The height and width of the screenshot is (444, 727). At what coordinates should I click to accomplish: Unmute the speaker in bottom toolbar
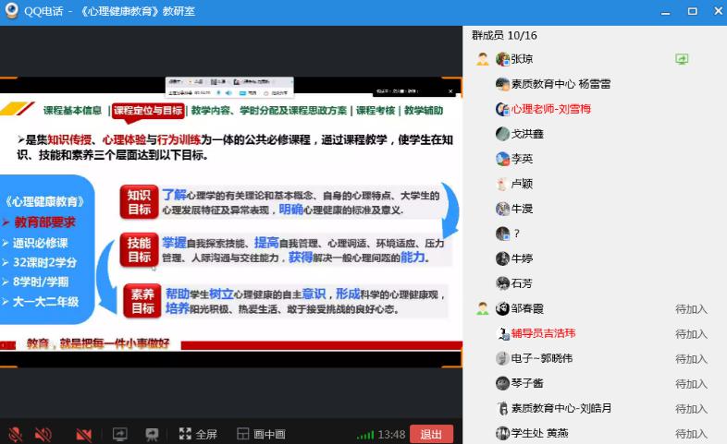pos(43,434)
